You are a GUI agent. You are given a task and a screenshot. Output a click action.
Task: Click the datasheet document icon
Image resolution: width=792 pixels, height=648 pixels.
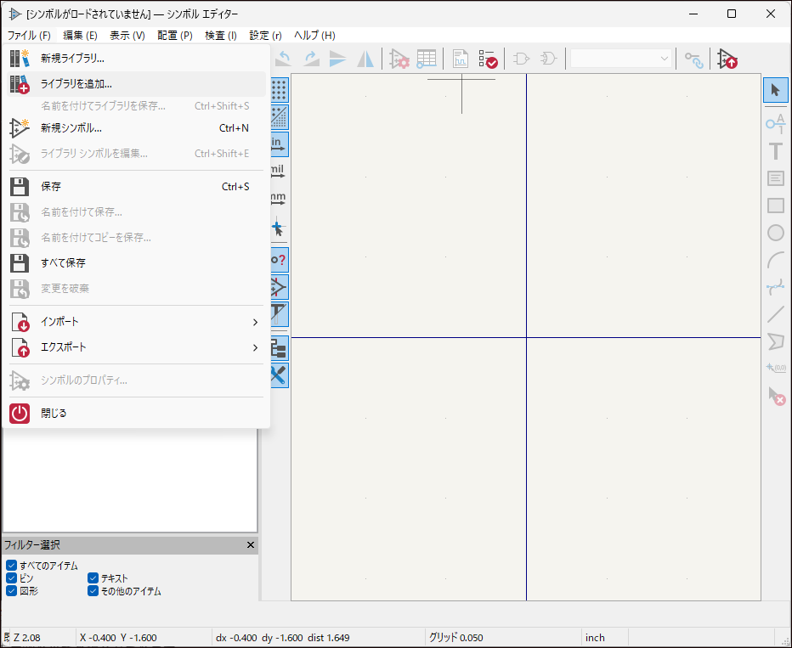click(x=460, y=59)
